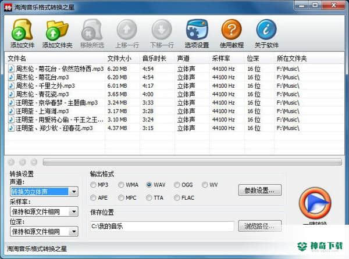Image resolution: width=349 pixels, height=259 pixels.
Task: Start conversion with the big play icon
Action: (x=315, y=203)
